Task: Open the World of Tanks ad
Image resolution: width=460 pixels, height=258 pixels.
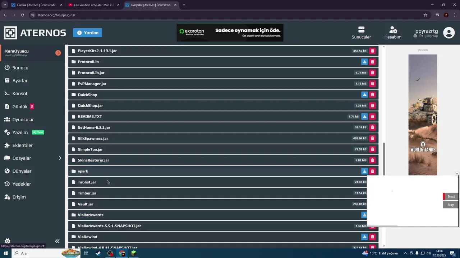Action: pos(423,115)
